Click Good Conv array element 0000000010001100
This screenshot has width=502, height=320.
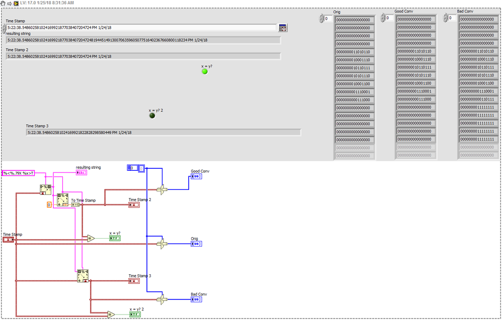click(415, 83)
